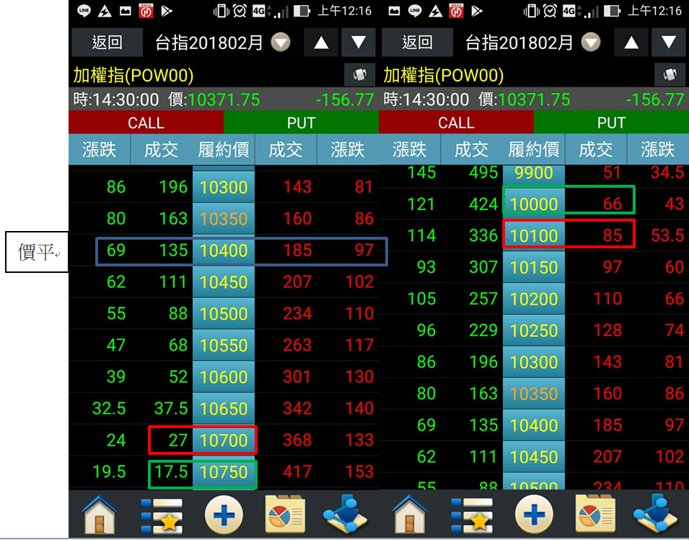
Task: Select strike price 10650 on left screen
Action: coord(224,409)
